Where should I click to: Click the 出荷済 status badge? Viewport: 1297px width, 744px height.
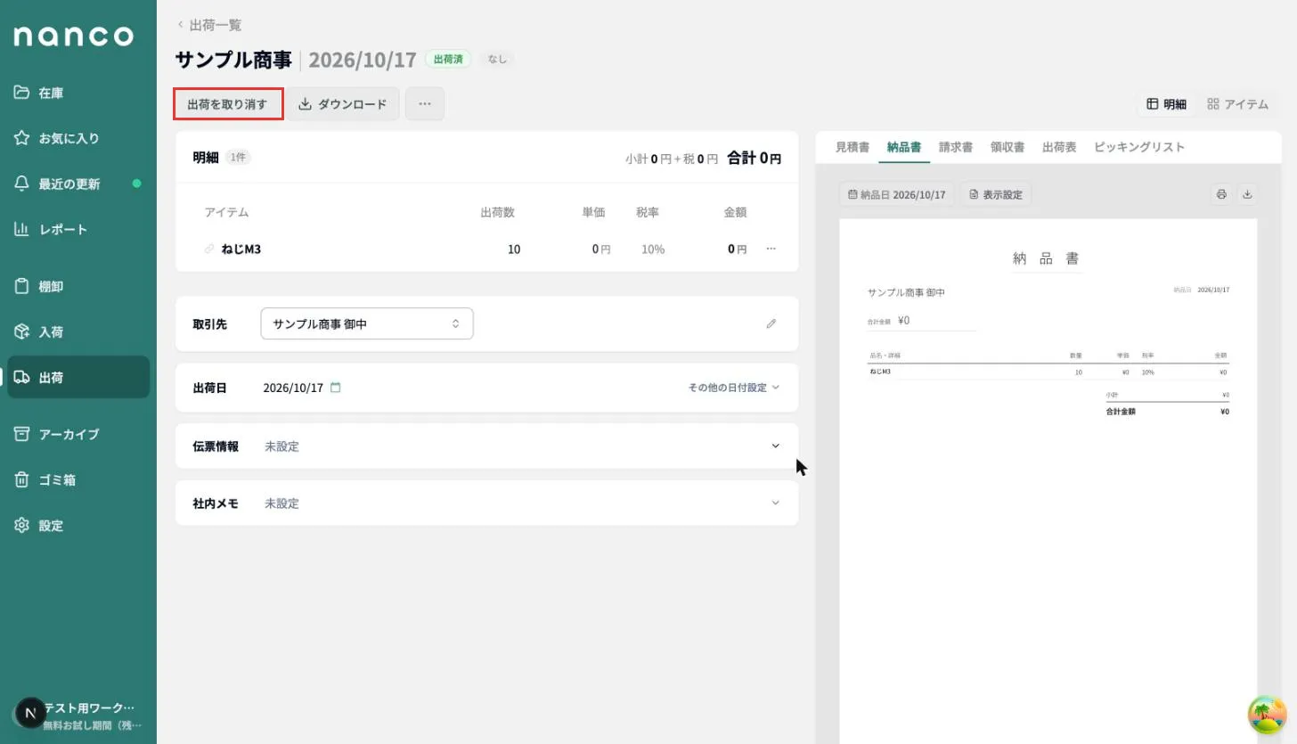448,59
